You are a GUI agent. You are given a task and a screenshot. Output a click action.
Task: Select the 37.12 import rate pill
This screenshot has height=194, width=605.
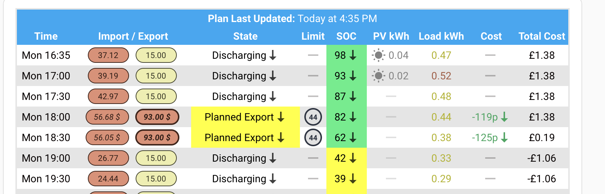tap(108, 55)
